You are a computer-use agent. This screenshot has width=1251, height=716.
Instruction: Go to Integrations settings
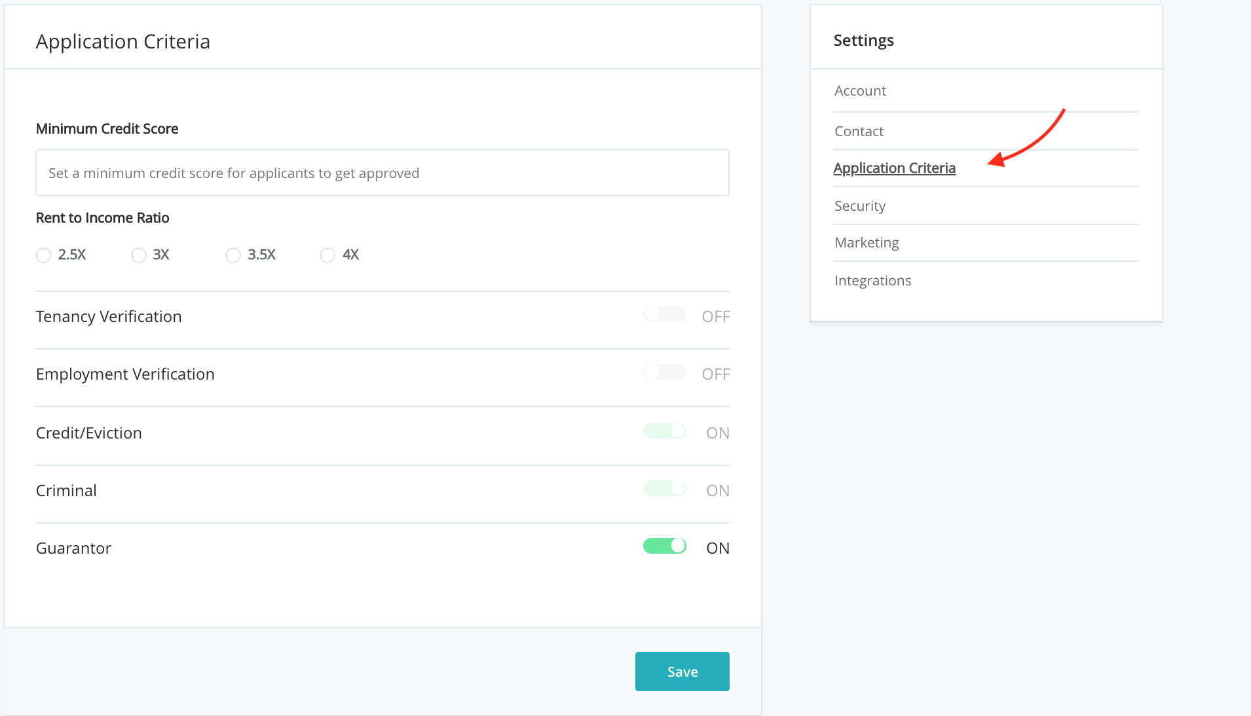(x=872, y=281)
